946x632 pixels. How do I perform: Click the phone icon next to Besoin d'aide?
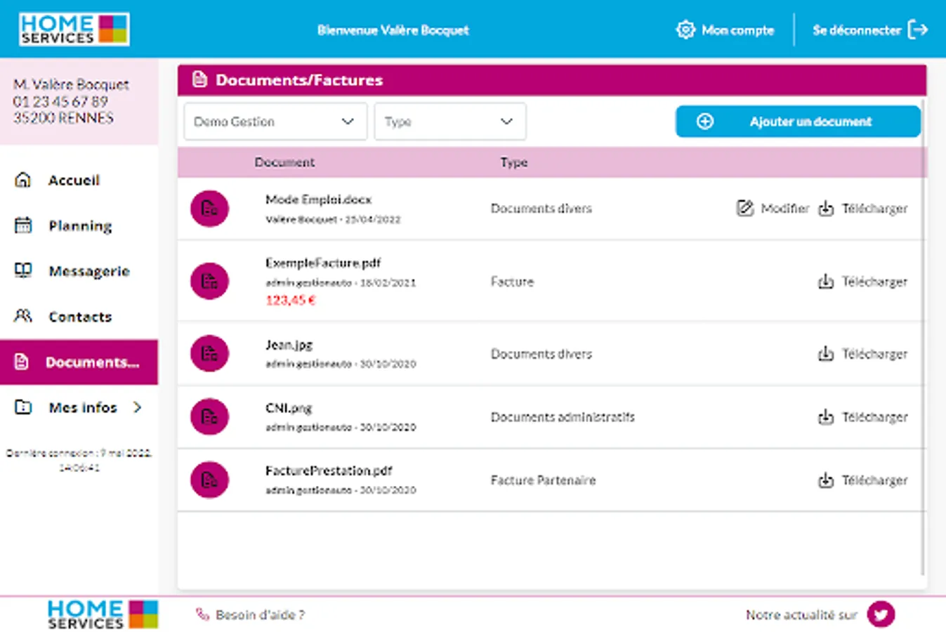pos(202,614)
